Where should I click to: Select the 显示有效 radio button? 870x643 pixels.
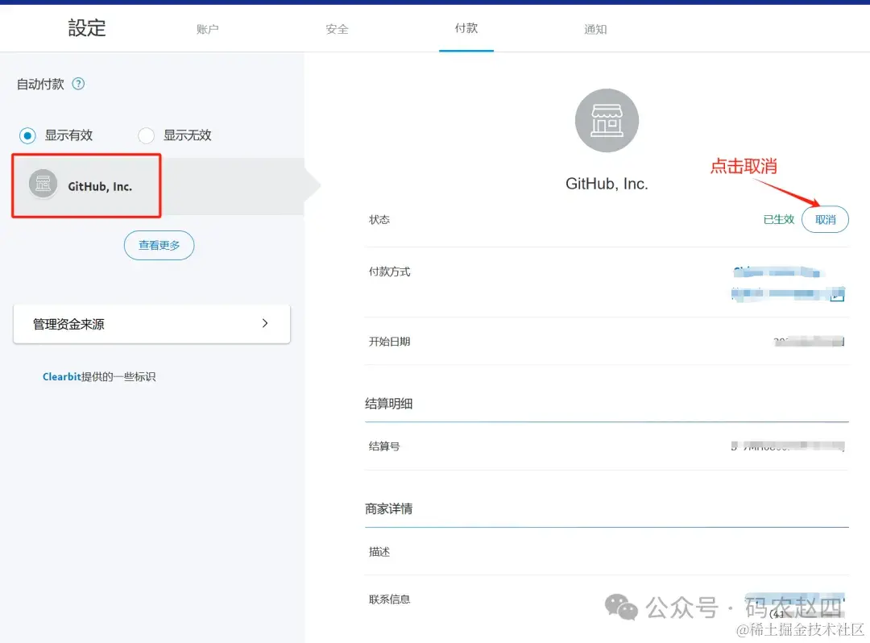click(27, 135)
